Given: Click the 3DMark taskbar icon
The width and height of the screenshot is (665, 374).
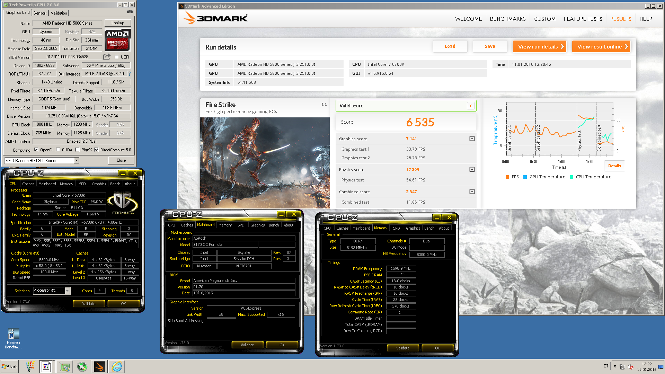Looking at the screenshot, I should point(99,366).
